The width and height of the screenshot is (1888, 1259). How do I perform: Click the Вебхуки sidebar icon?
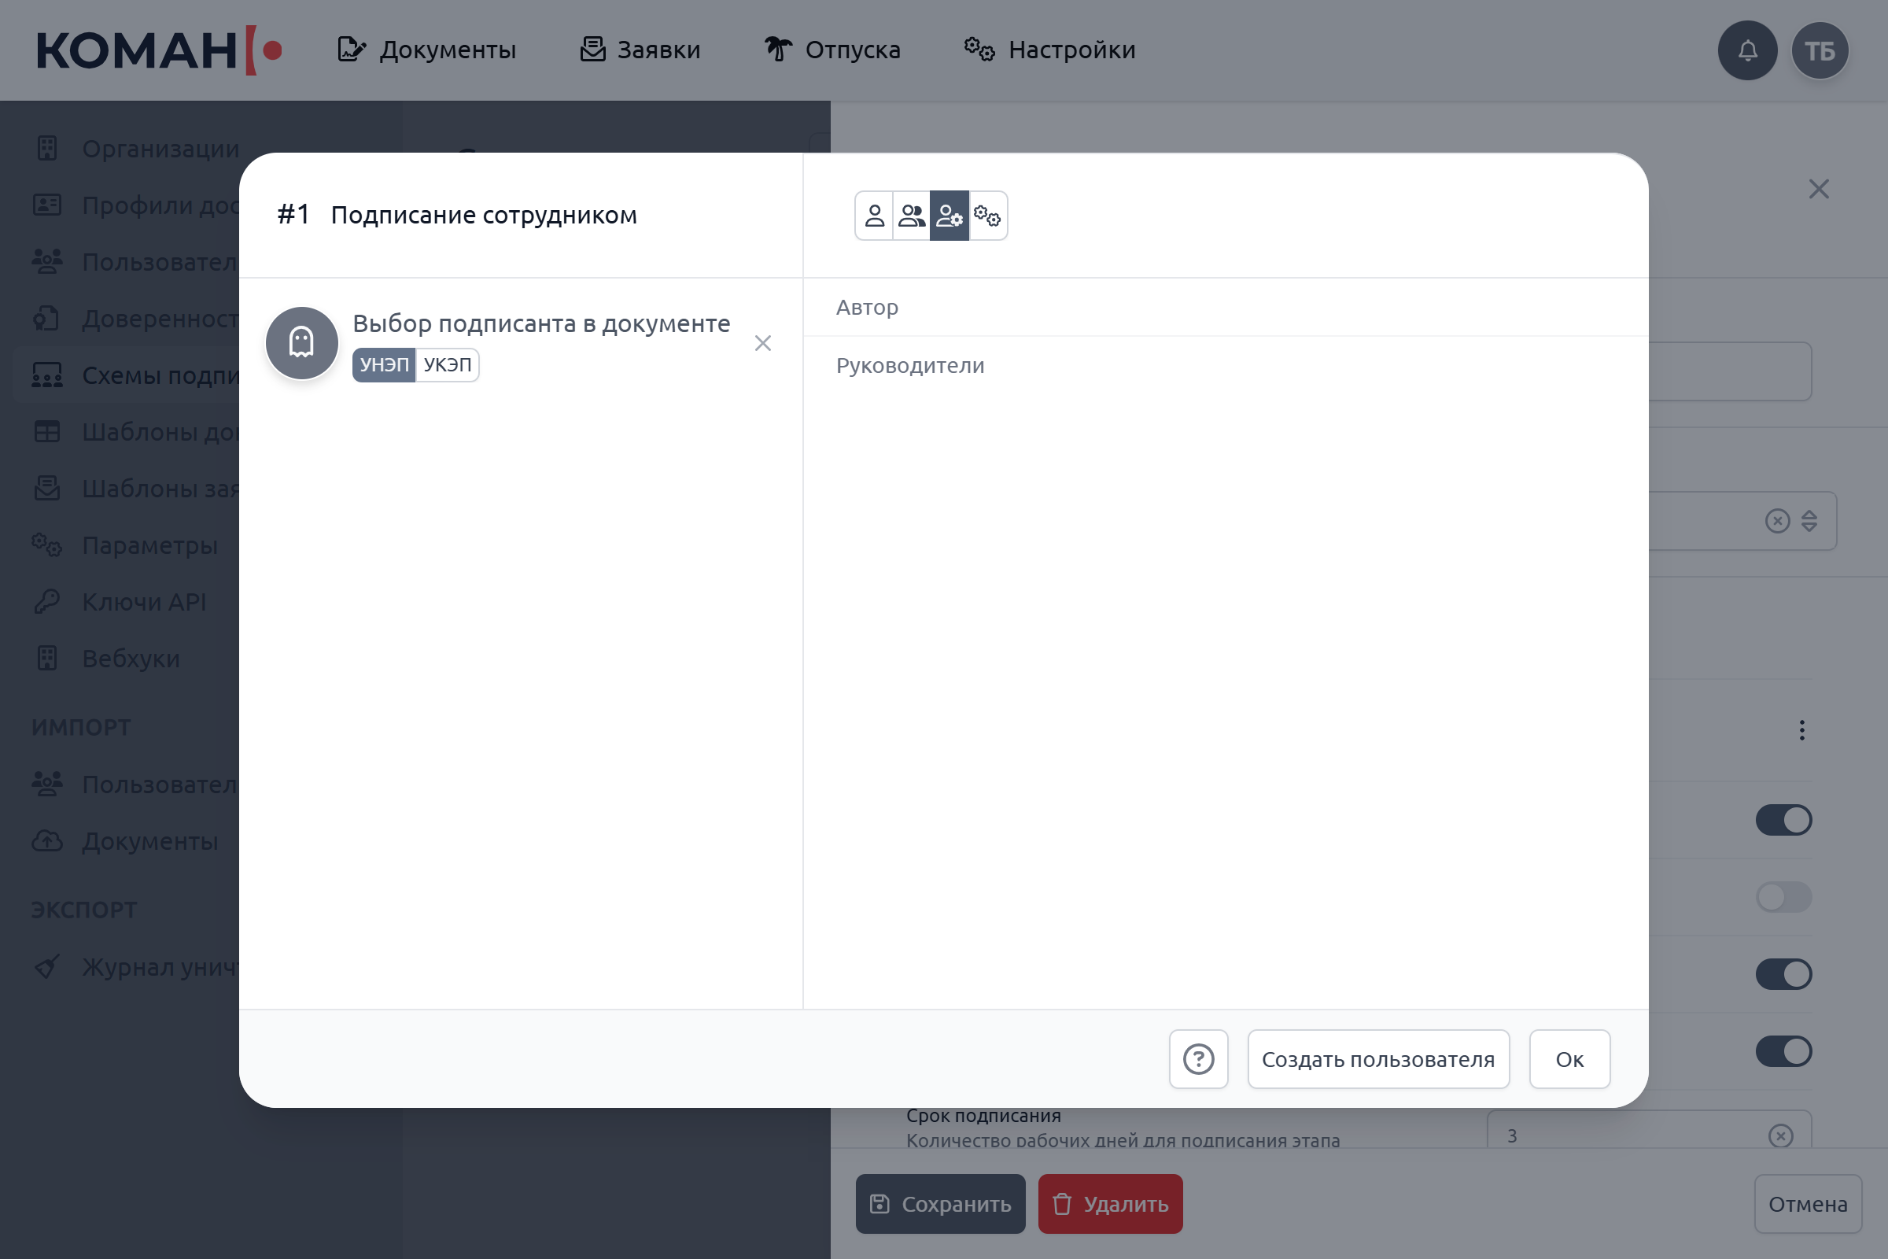[47, 659]
